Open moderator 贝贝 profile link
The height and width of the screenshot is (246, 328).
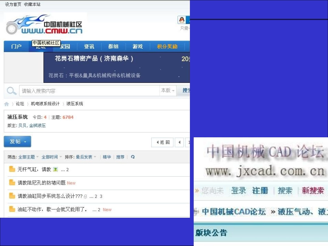tap(22, 125)
